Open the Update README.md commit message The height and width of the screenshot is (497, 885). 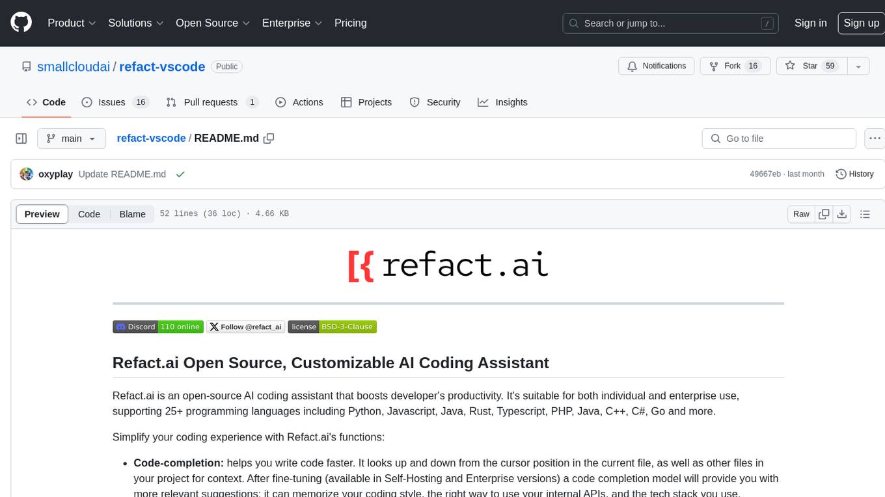122,174
